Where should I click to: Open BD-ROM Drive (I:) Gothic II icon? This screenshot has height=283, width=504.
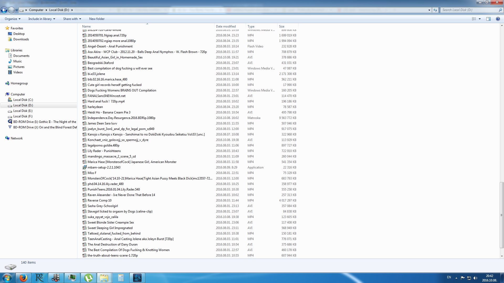click(x=10, y=122)
